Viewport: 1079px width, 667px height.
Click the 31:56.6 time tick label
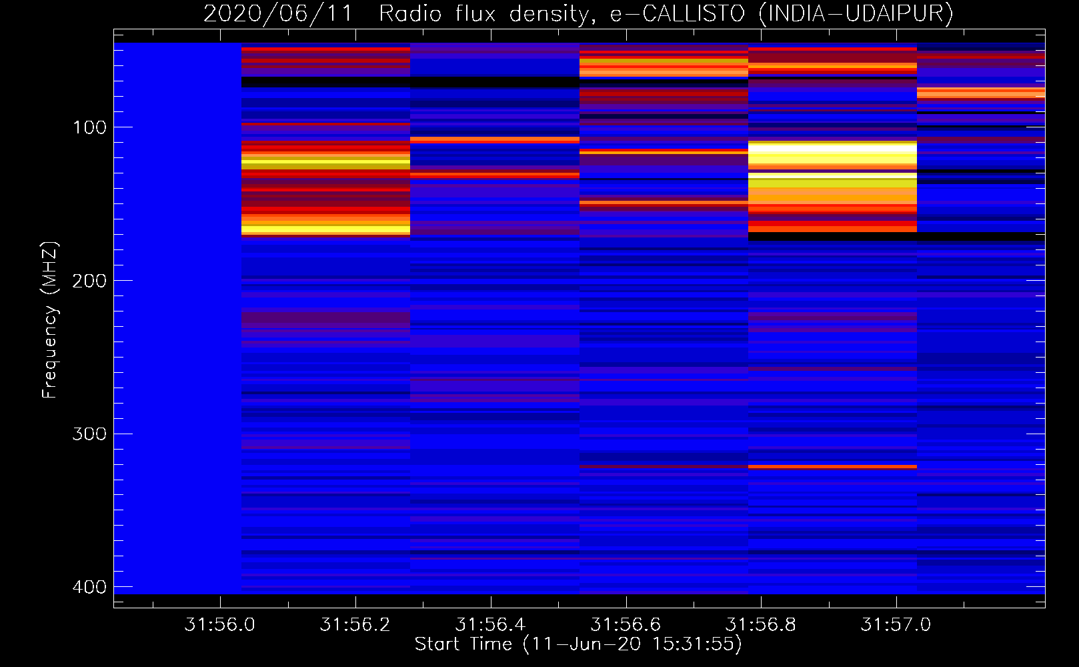(626, 624)
